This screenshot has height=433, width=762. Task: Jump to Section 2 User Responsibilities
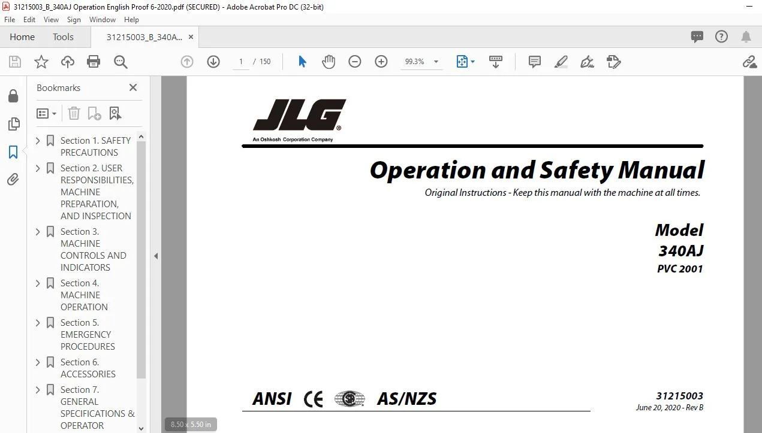tap(97, 192)
